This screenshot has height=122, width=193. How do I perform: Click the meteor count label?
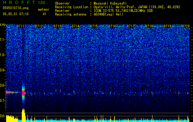(44, 9)
